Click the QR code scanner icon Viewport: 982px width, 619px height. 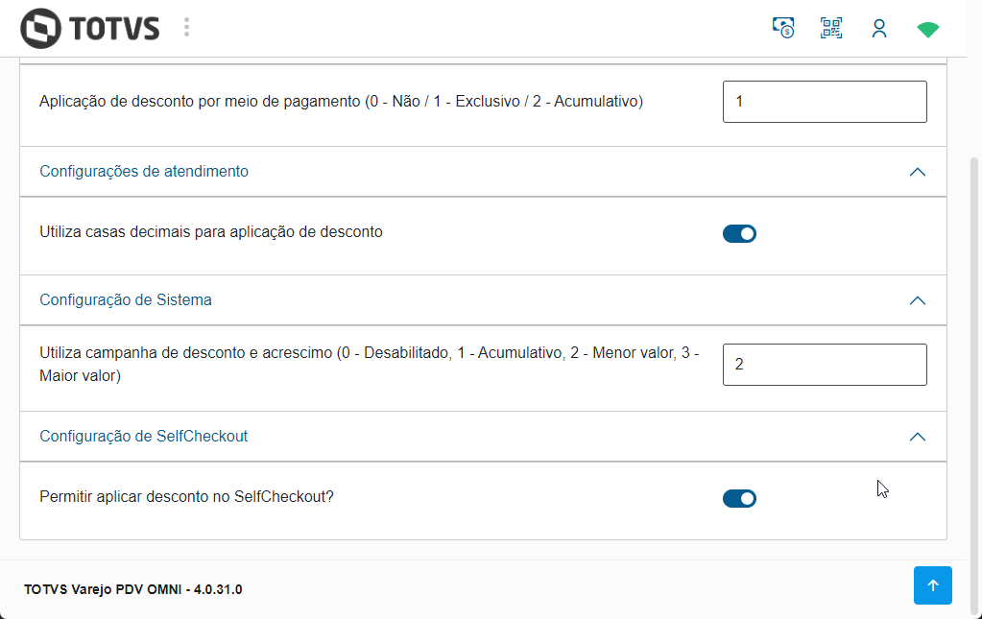pos(831,28)
